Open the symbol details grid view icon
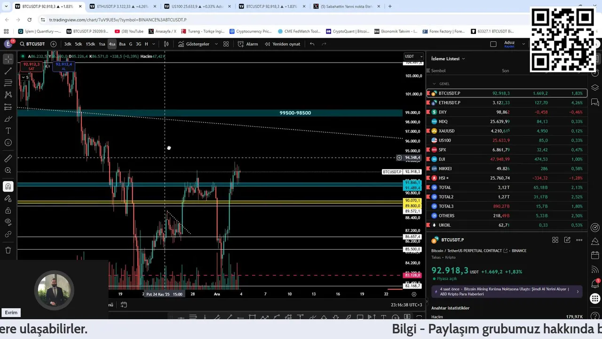Image resolution: width=602 pixels, height=339 pixels. coord(555,240)
